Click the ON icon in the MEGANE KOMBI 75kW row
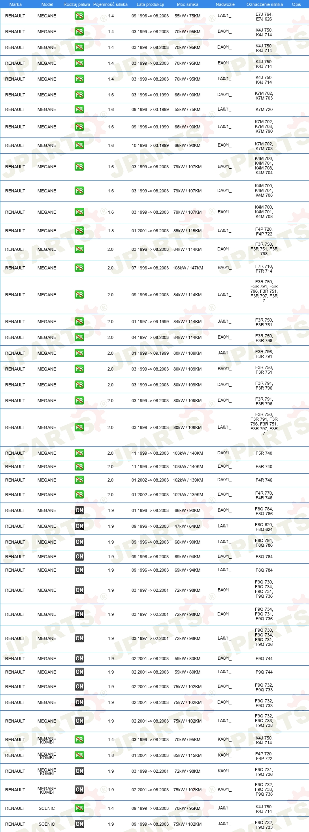The height and width of the screenshot is (832, 309). (79, 790)
